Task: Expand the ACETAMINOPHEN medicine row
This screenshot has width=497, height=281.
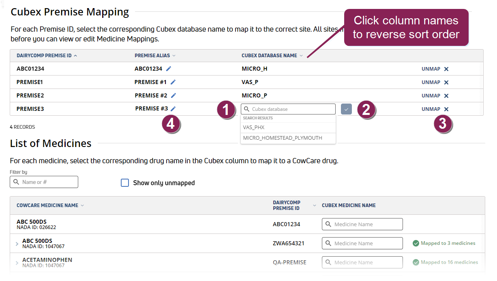Action: 17,263
